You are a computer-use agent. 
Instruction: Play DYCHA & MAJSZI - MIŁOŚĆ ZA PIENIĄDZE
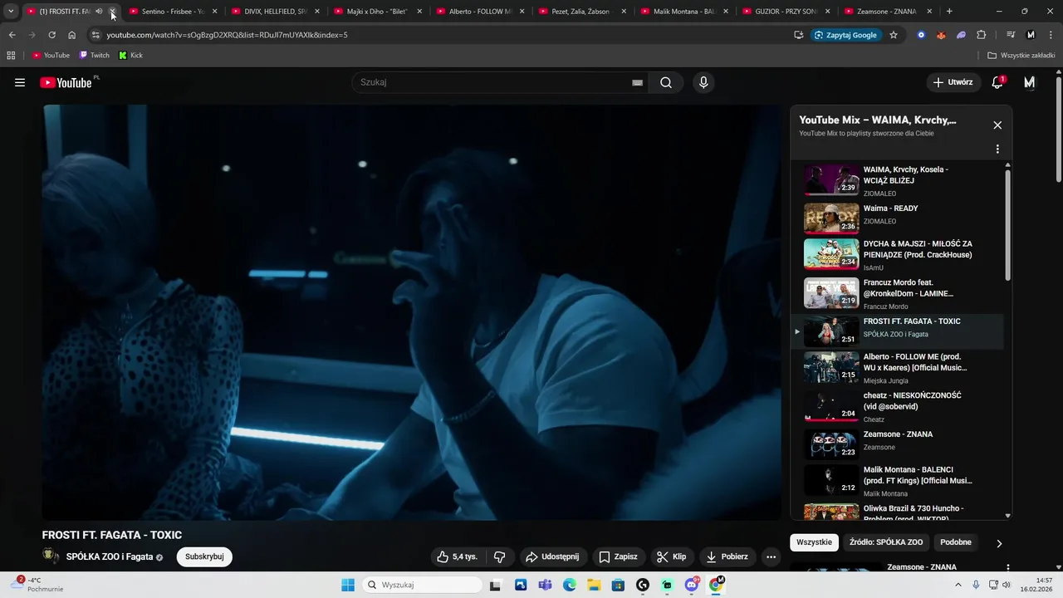point(899,255)
